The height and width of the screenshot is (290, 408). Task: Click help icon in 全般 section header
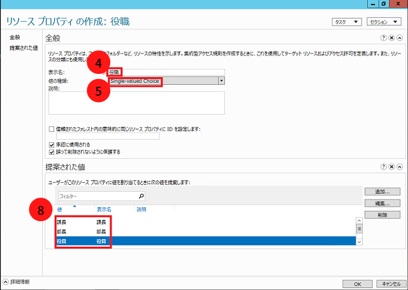point(383,38)
